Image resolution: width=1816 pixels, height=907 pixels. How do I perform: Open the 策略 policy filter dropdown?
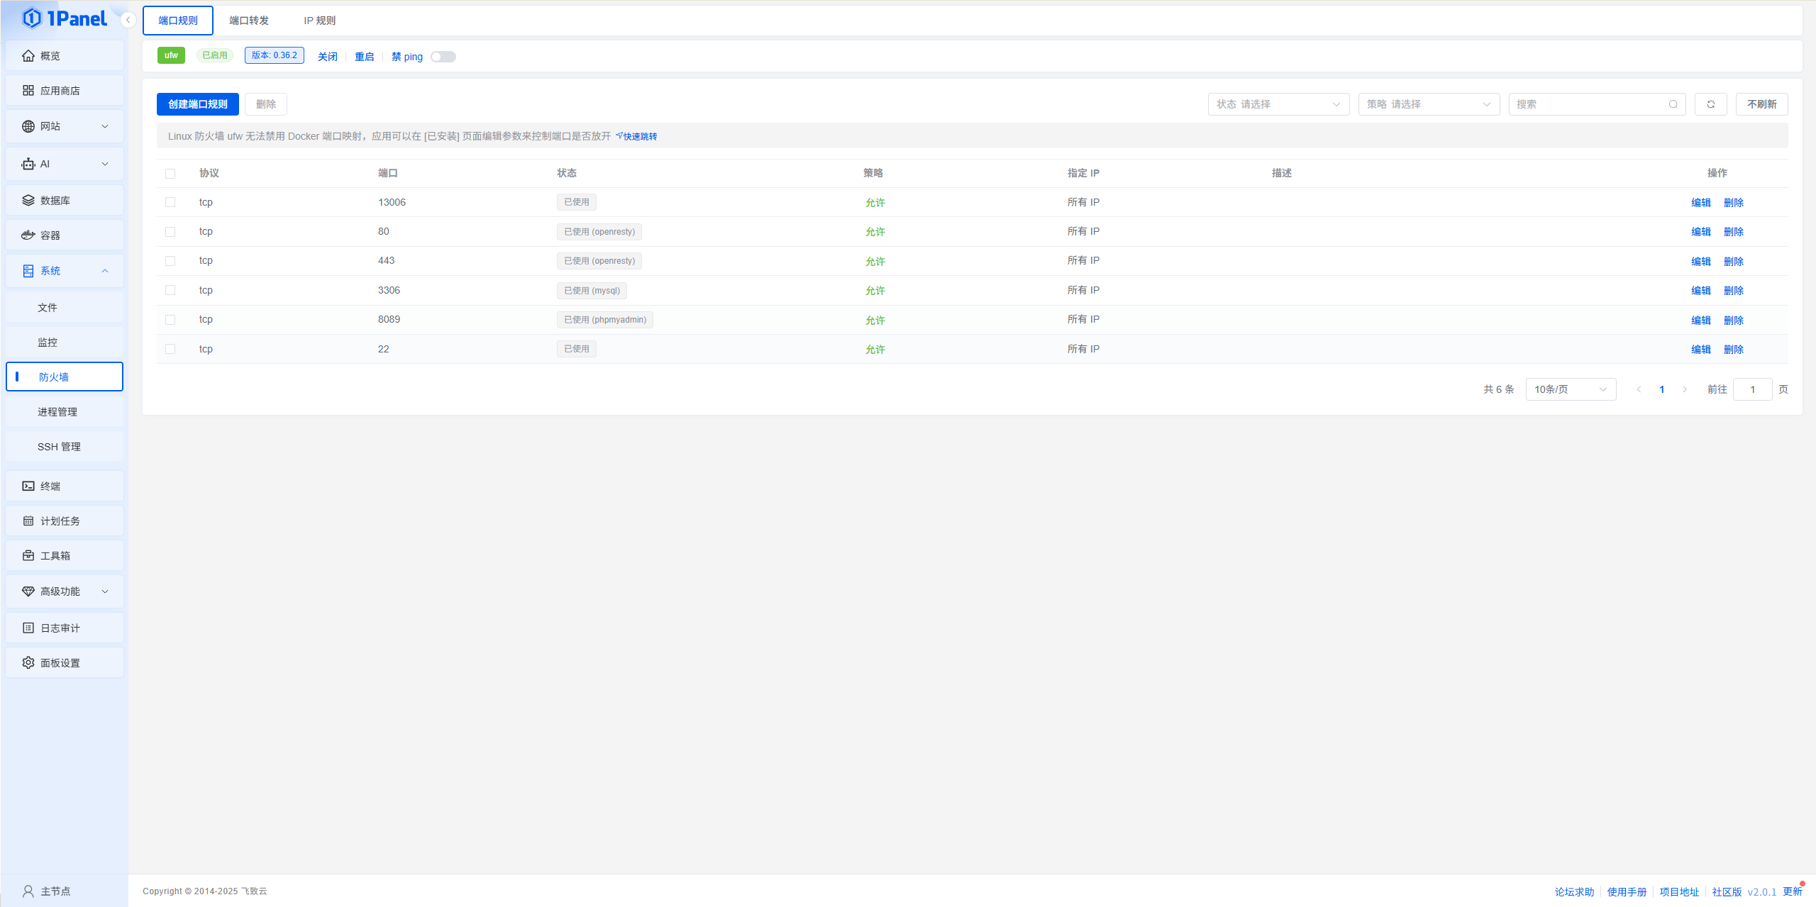tap(1428, 104)
